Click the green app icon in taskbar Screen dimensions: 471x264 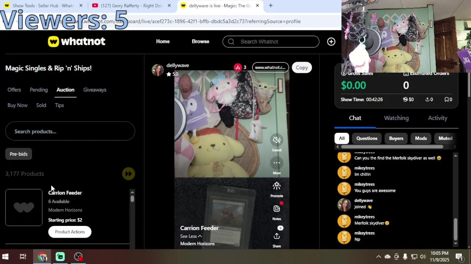tap(60, 257)
